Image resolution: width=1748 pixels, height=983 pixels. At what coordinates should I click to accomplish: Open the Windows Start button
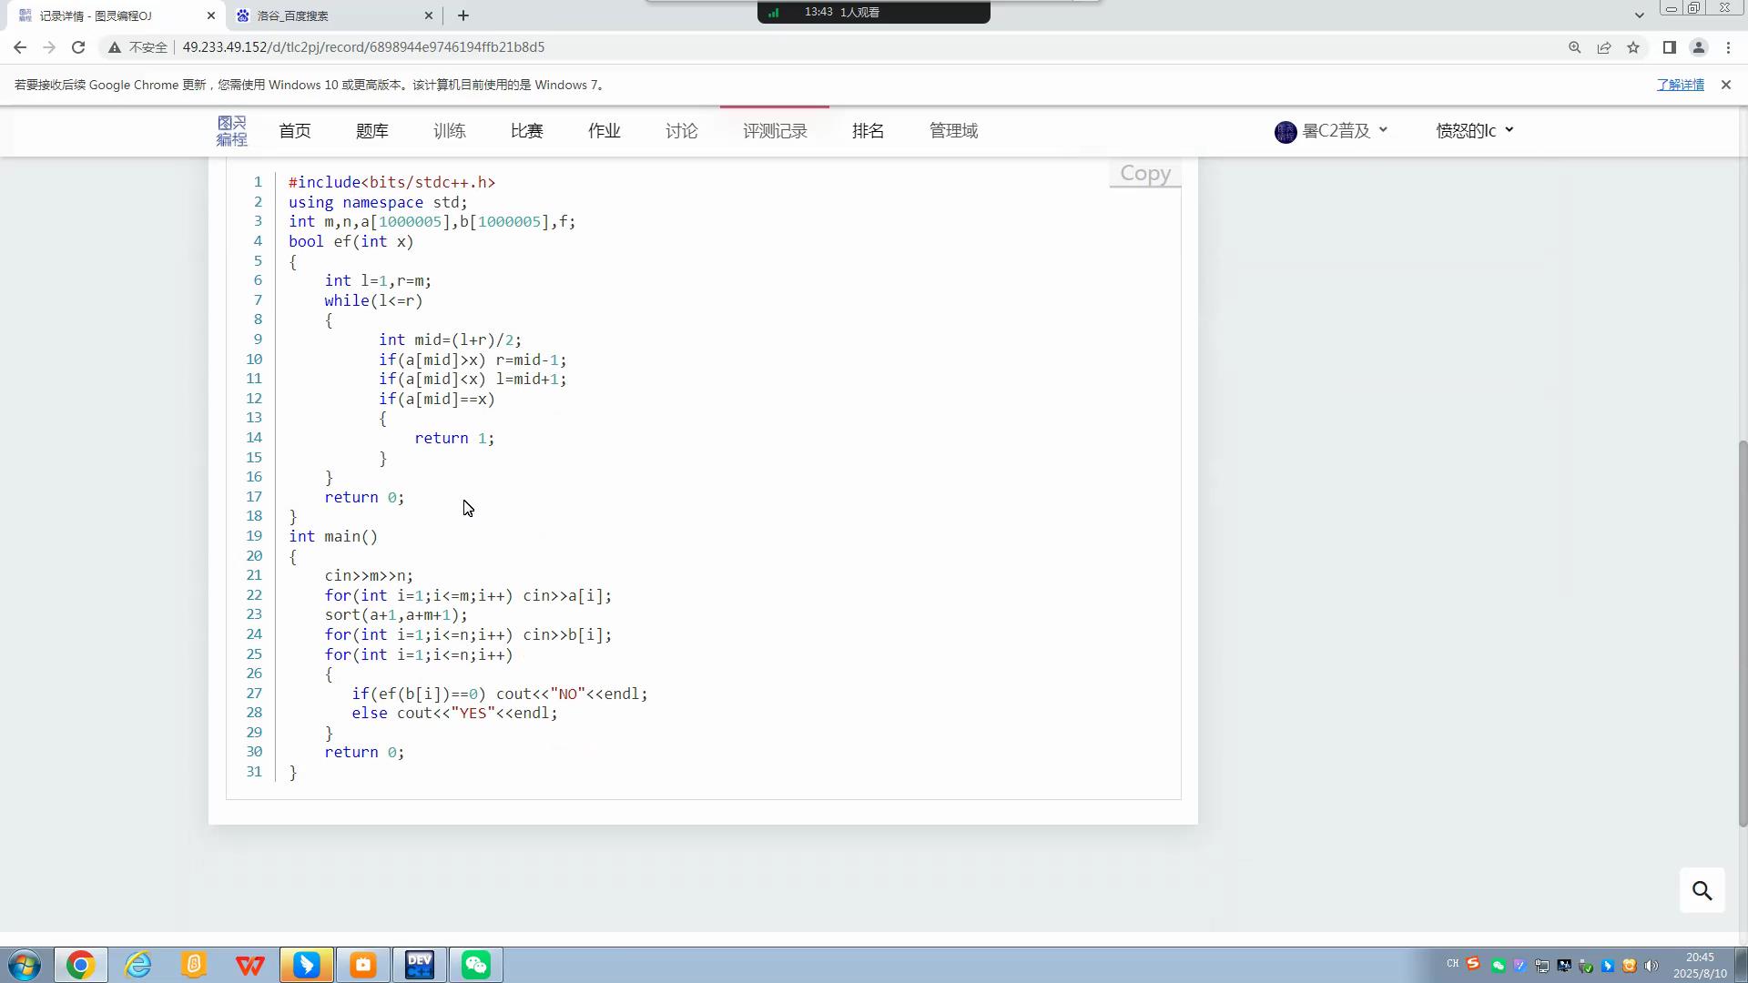[25, 965]
